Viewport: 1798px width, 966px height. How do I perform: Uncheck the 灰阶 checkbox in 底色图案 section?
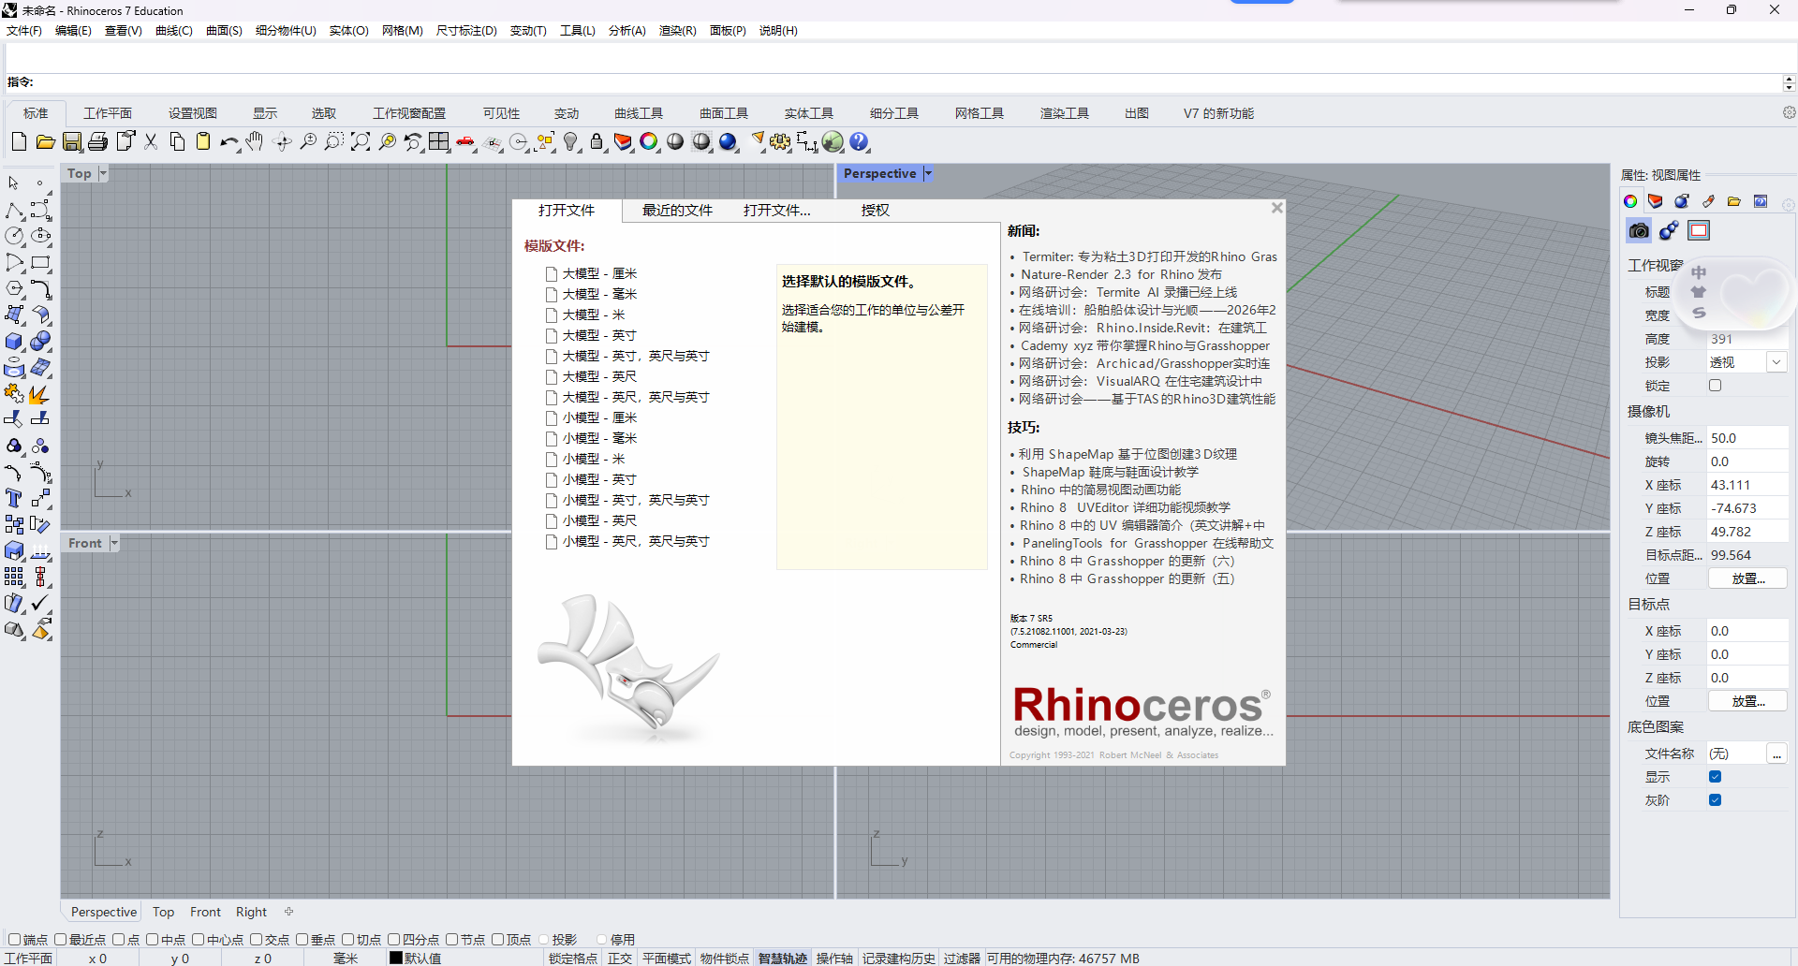click(1715, 799)
